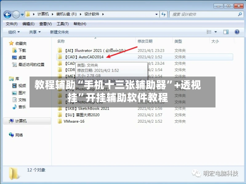
Task: Click date 2021/4/2 1:57 of 草图大师 row
Action: [x=150, y=115]
